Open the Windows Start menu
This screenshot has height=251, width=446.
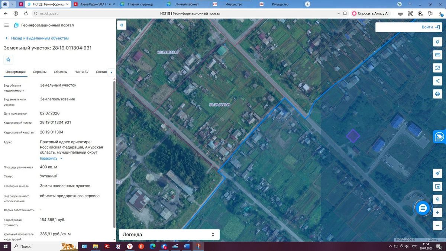(5, 246)
